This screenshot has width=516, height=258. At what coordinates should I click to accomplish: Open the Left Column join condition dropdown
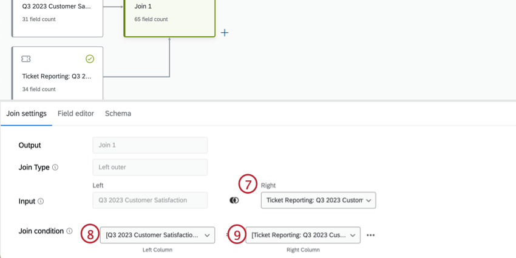[x=157, y=235]
